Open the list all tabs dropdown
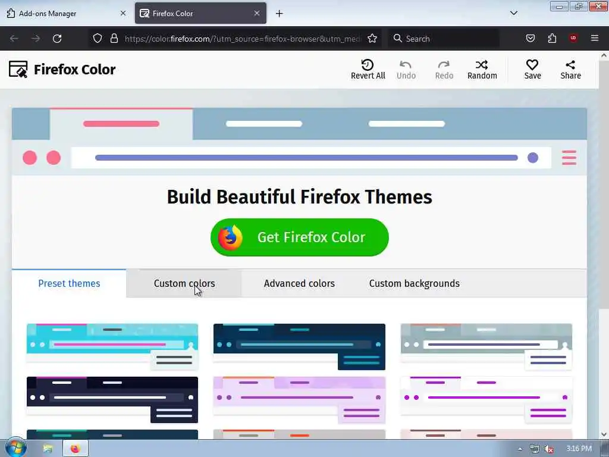Screen dimensions: 609x457 513,13
